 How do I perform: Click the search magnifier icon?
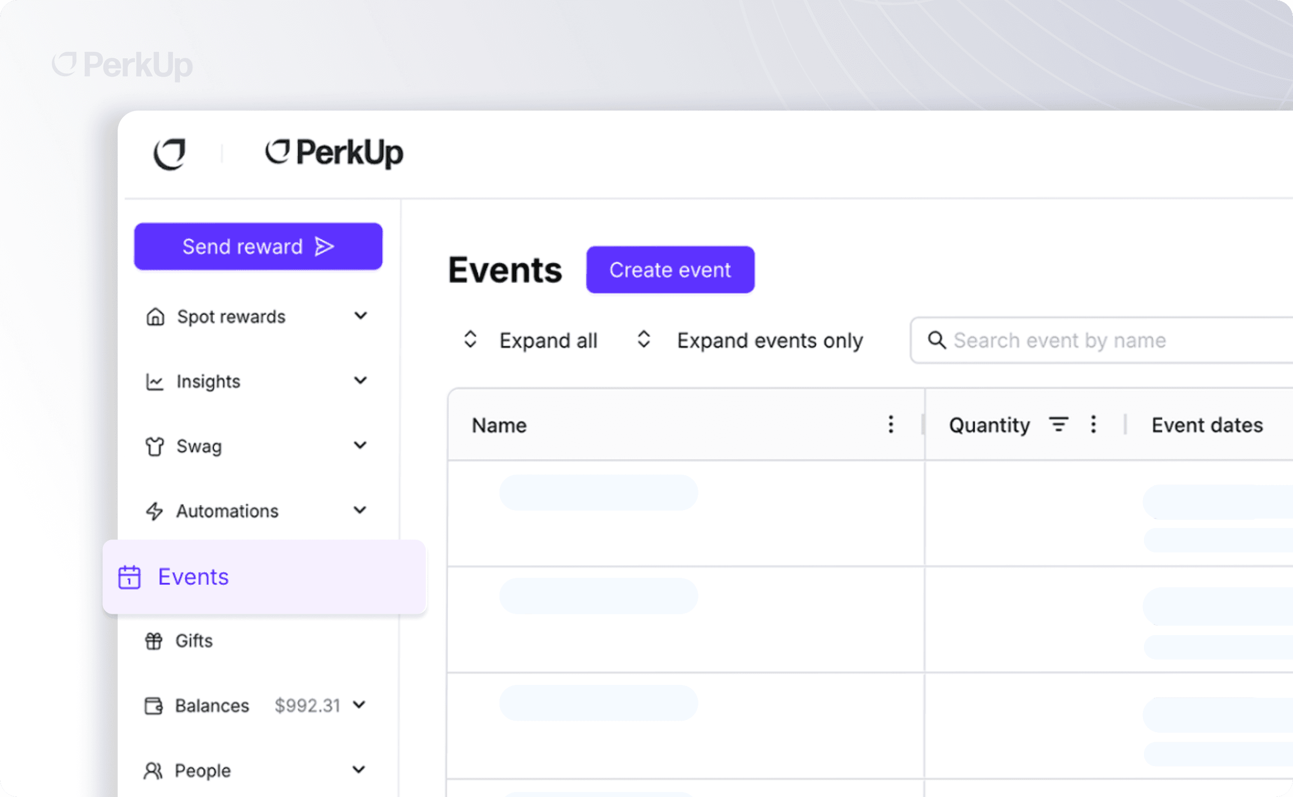click(937, 340)
